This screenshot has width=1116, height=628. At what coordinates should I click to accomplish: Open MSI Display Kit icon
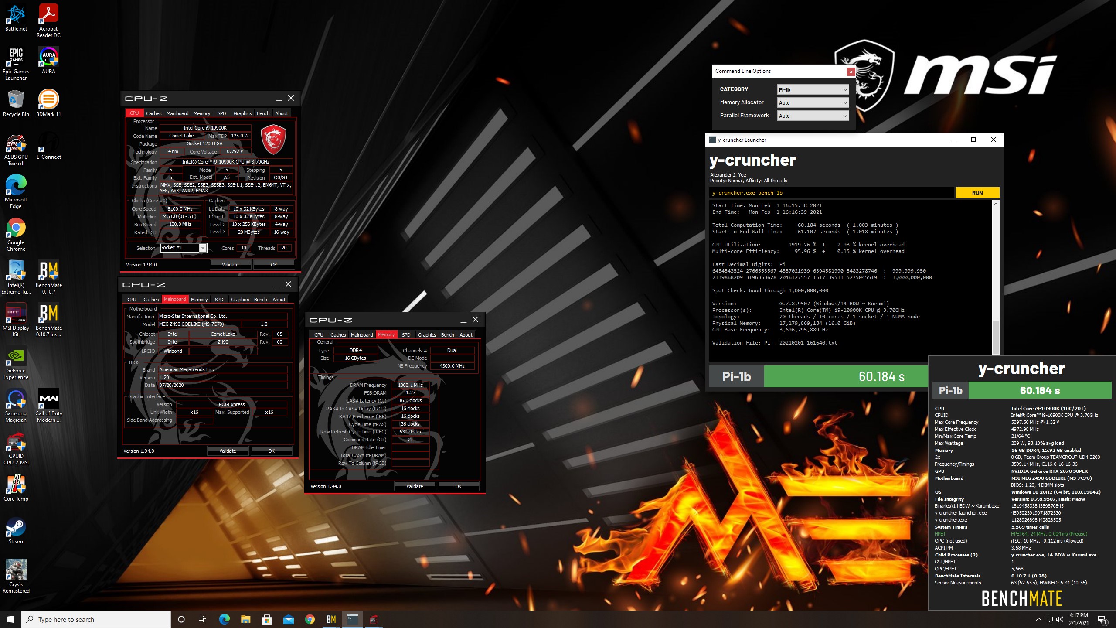16,320
